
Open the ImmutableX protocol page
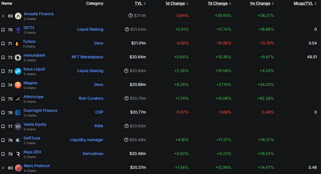pos(34,55)
